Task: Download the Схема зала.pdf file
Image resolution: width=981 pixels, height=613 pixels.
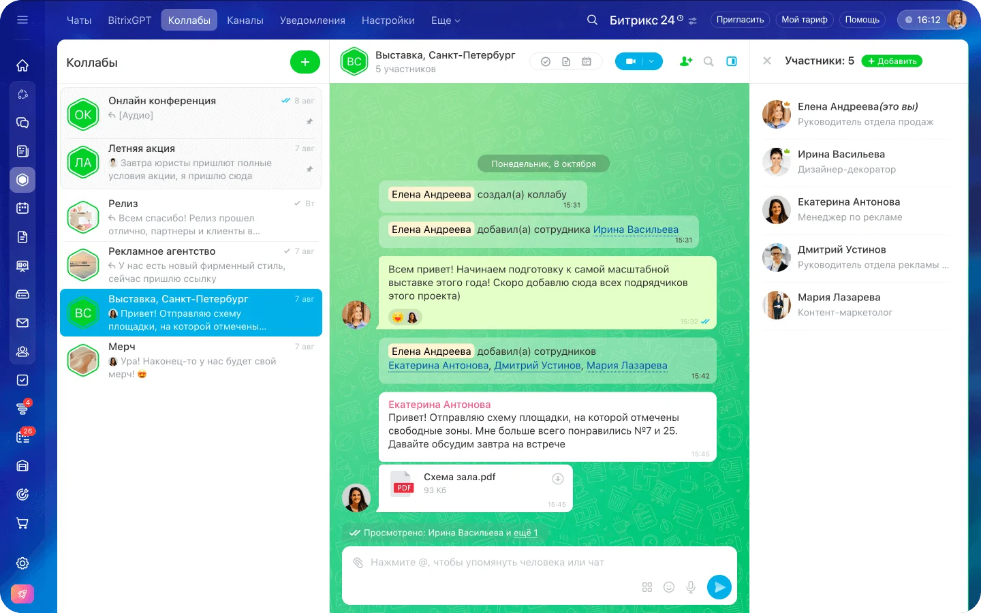Action: (x=557, y=479)
